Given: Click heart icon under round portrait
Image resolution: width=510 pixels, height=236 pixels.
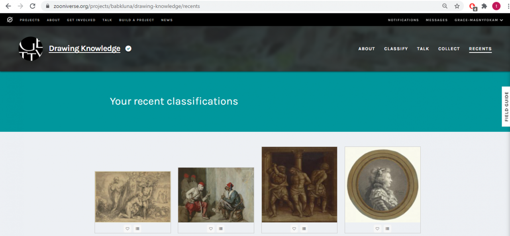Looking at the screenshot, I should click(377, 228).
